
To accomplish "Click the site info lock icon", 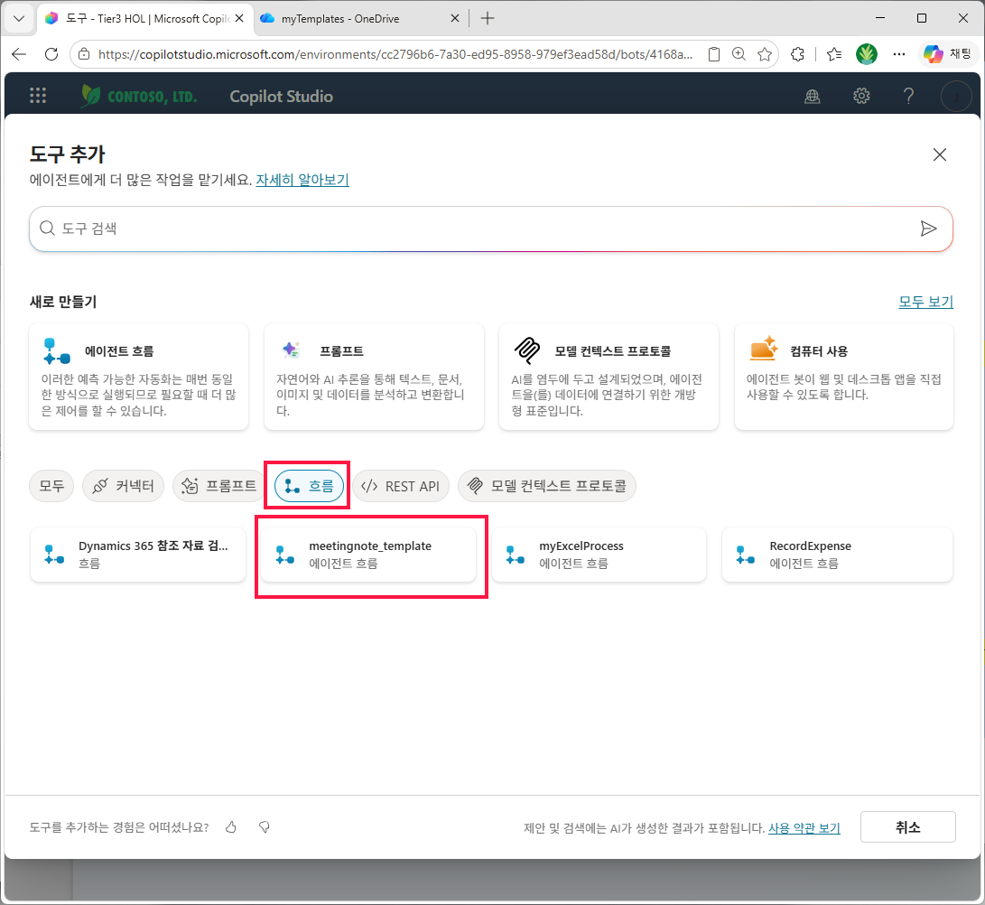I will [84, 55].
